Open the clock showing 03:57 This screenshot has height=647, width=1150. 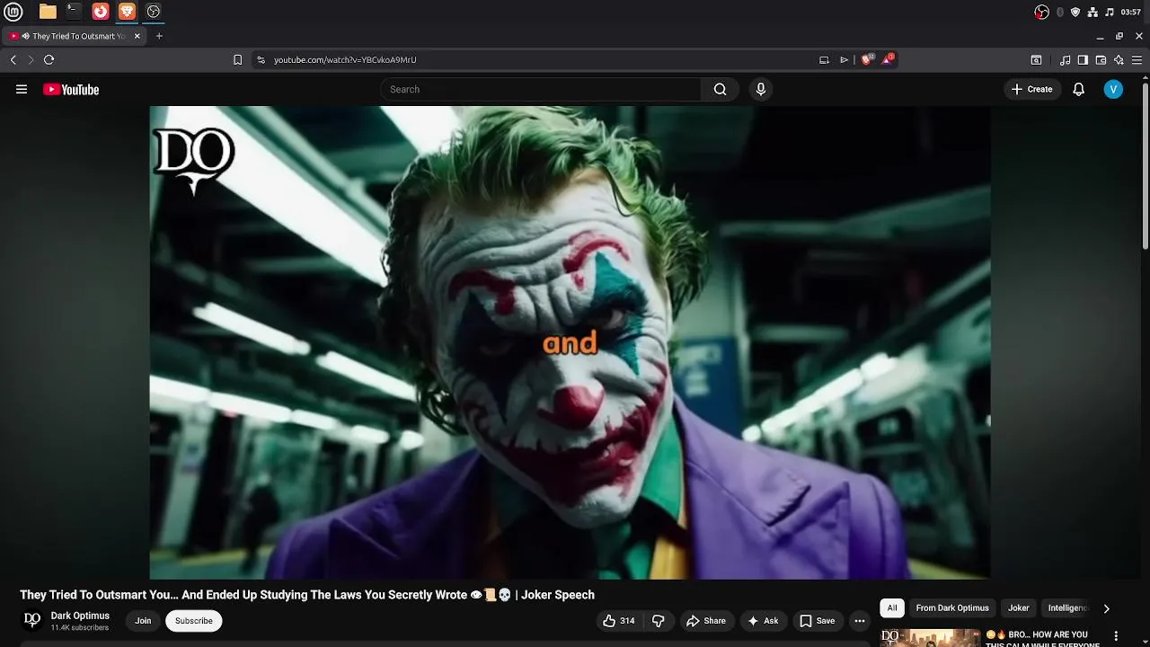pos(1131,12)
